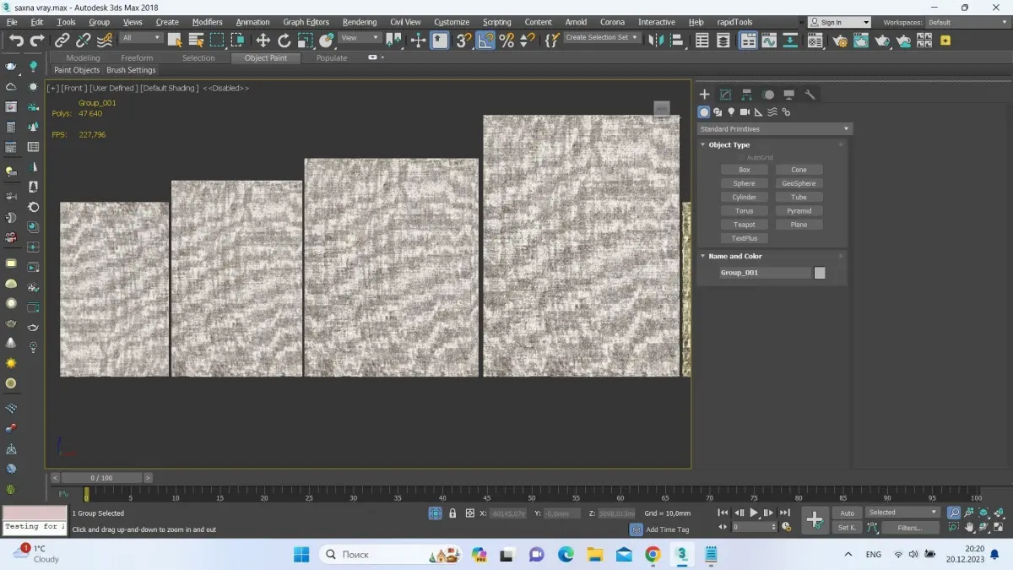This screenshot has width=1013, height=570.
Task: Click the Redo arrow in main toolbar
Action: [x=37, y=40]
